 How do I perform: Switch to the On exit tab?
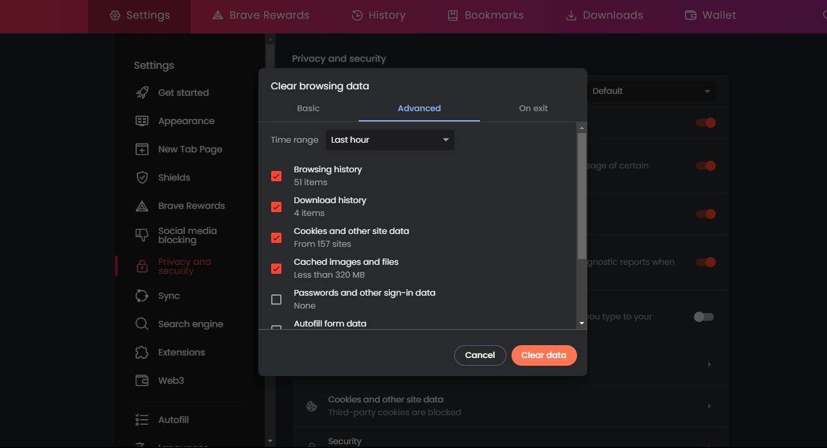[533, 109]
